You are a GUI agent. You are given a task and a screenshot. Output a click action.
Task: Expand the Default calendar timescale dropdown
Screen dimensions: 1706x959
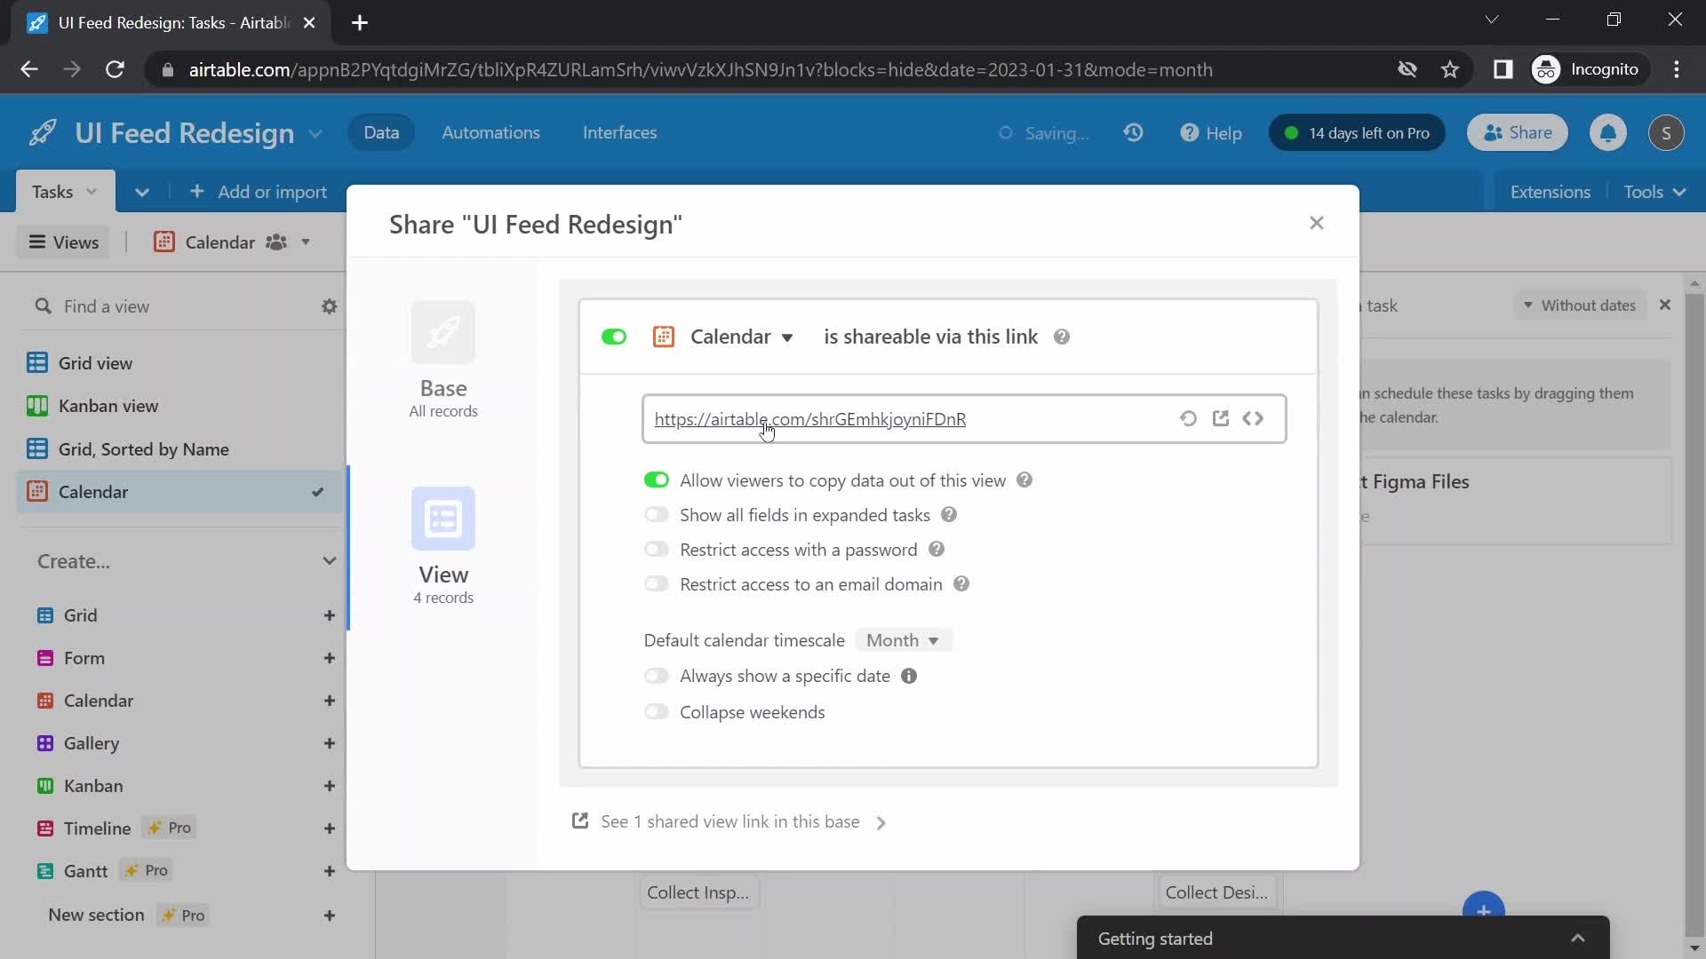[904, 639]
